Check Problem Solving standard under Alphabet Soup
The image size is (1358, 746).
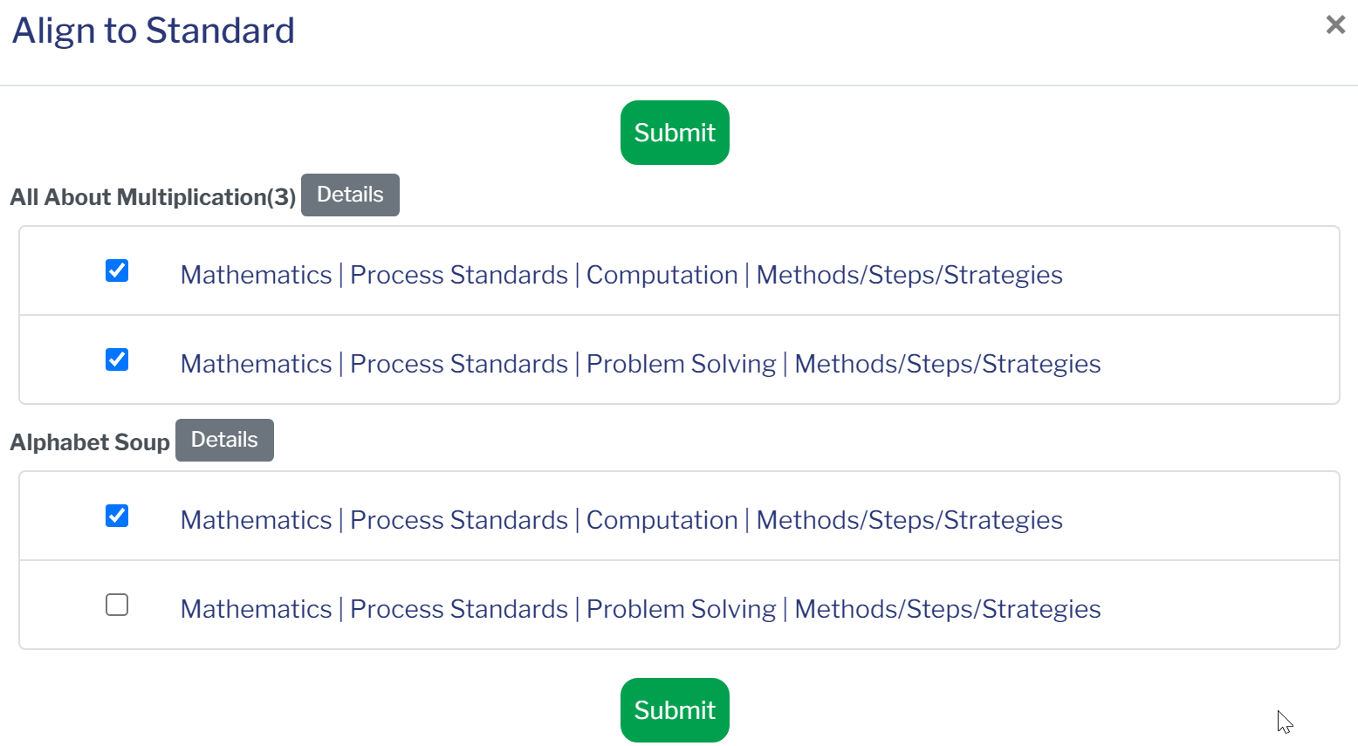click(x=117, y=605)
